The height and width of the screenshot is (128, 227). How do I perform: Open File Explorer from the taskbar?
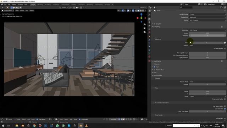(x=17, y=126)
